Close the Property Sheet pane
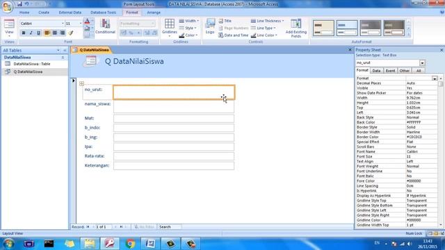Image resolution: width=445 pixels, height=250 pixels. (x=442, y=50)
